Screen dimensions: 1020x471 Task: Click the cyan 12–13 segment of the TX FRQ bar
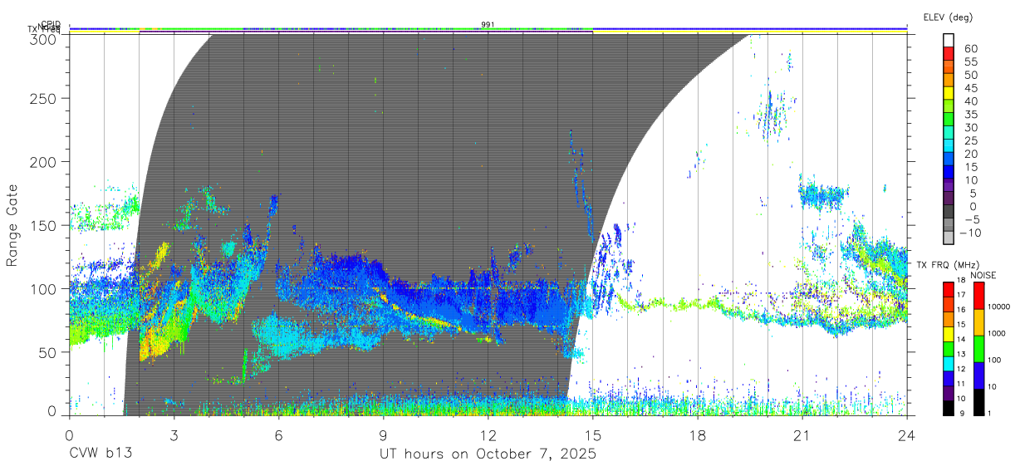(949, 362)
